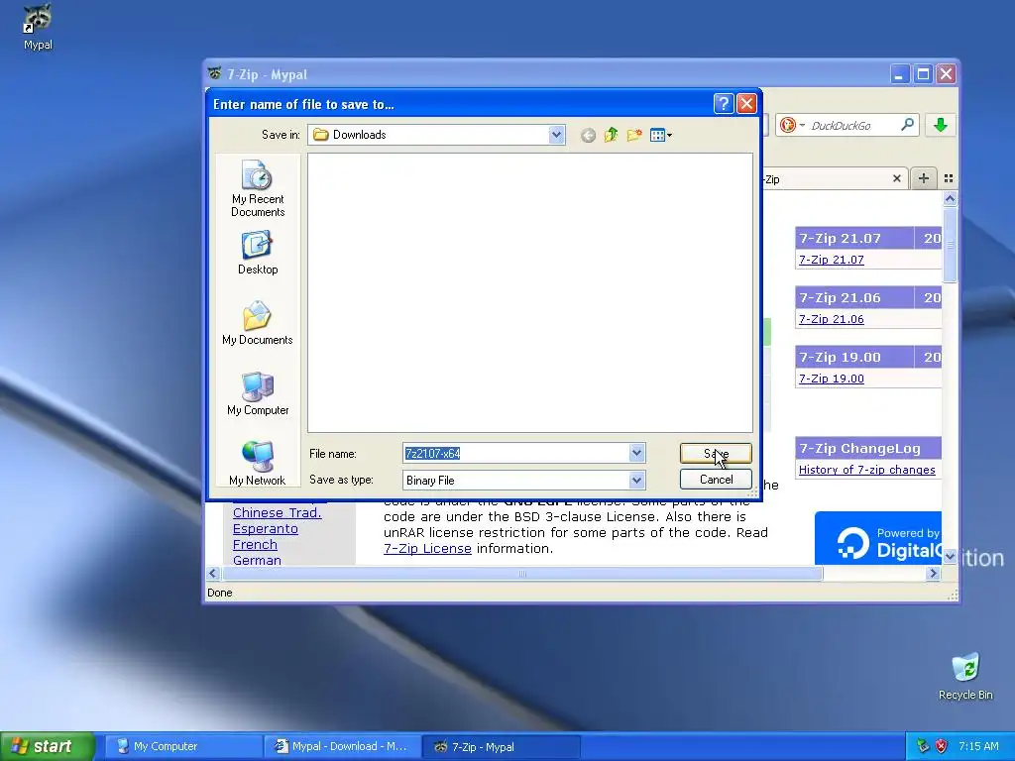Viewport: 1015px width, 761px height.
Task: Open the Start menu
Action: [x=48, y=746]
